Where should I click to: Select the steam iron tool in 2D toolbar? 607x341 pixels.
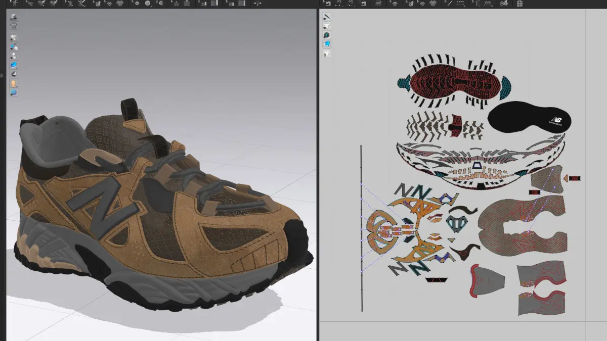pos(378,3)
